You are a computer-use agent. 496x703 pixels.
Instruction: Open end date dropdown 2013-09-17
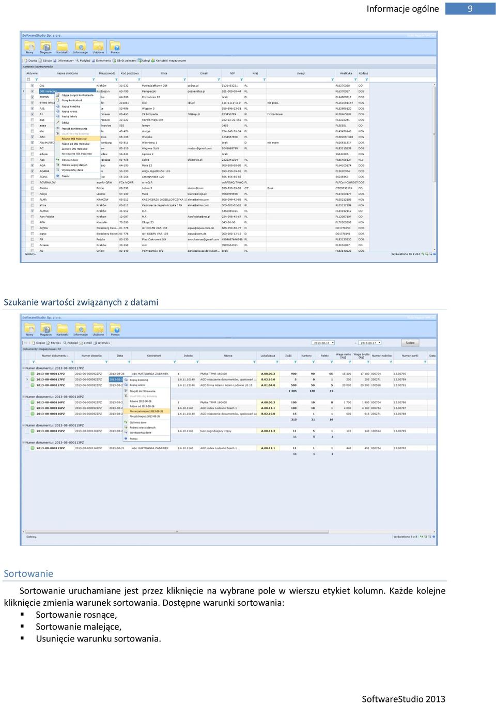pyautogui.click(x=379, y=343)
